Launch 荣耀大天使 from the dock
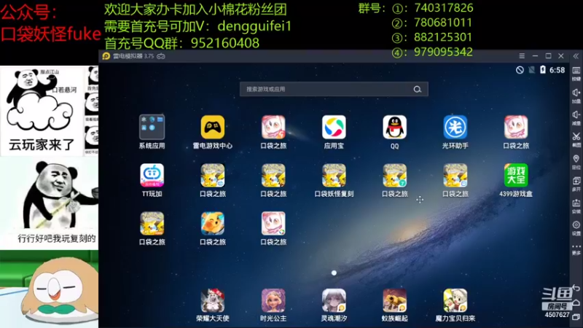Screen dimensions: 583x328 point(212,300)
